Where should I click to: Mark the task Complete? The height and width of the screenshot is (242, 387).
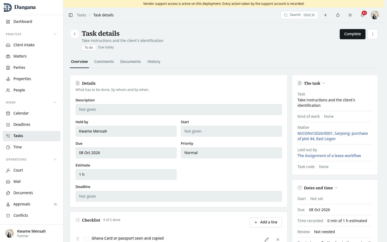(x=353, y=34)
